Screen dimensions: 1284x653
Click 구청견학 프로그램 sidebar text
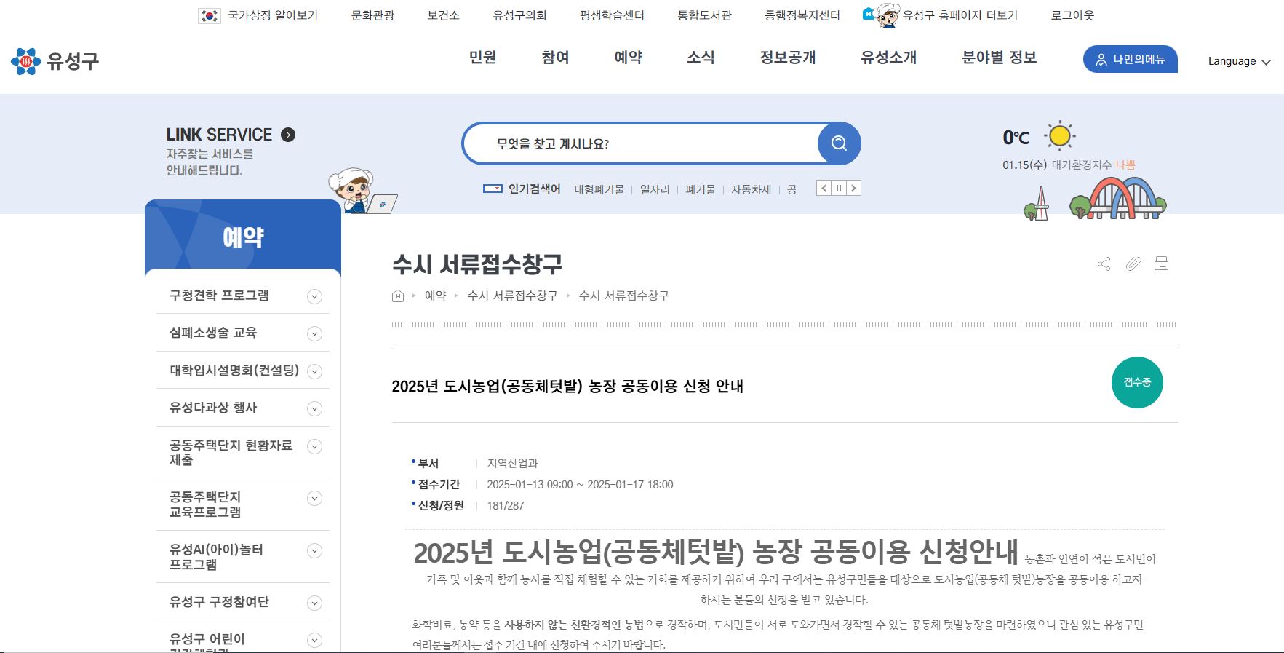point(219,296)
